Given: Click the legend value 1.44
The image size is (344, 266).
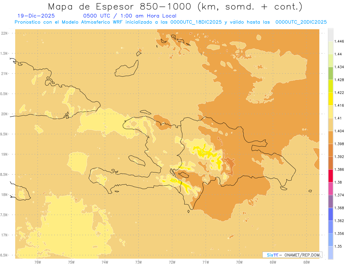Looking at the screenshot, I should [338, 54].
